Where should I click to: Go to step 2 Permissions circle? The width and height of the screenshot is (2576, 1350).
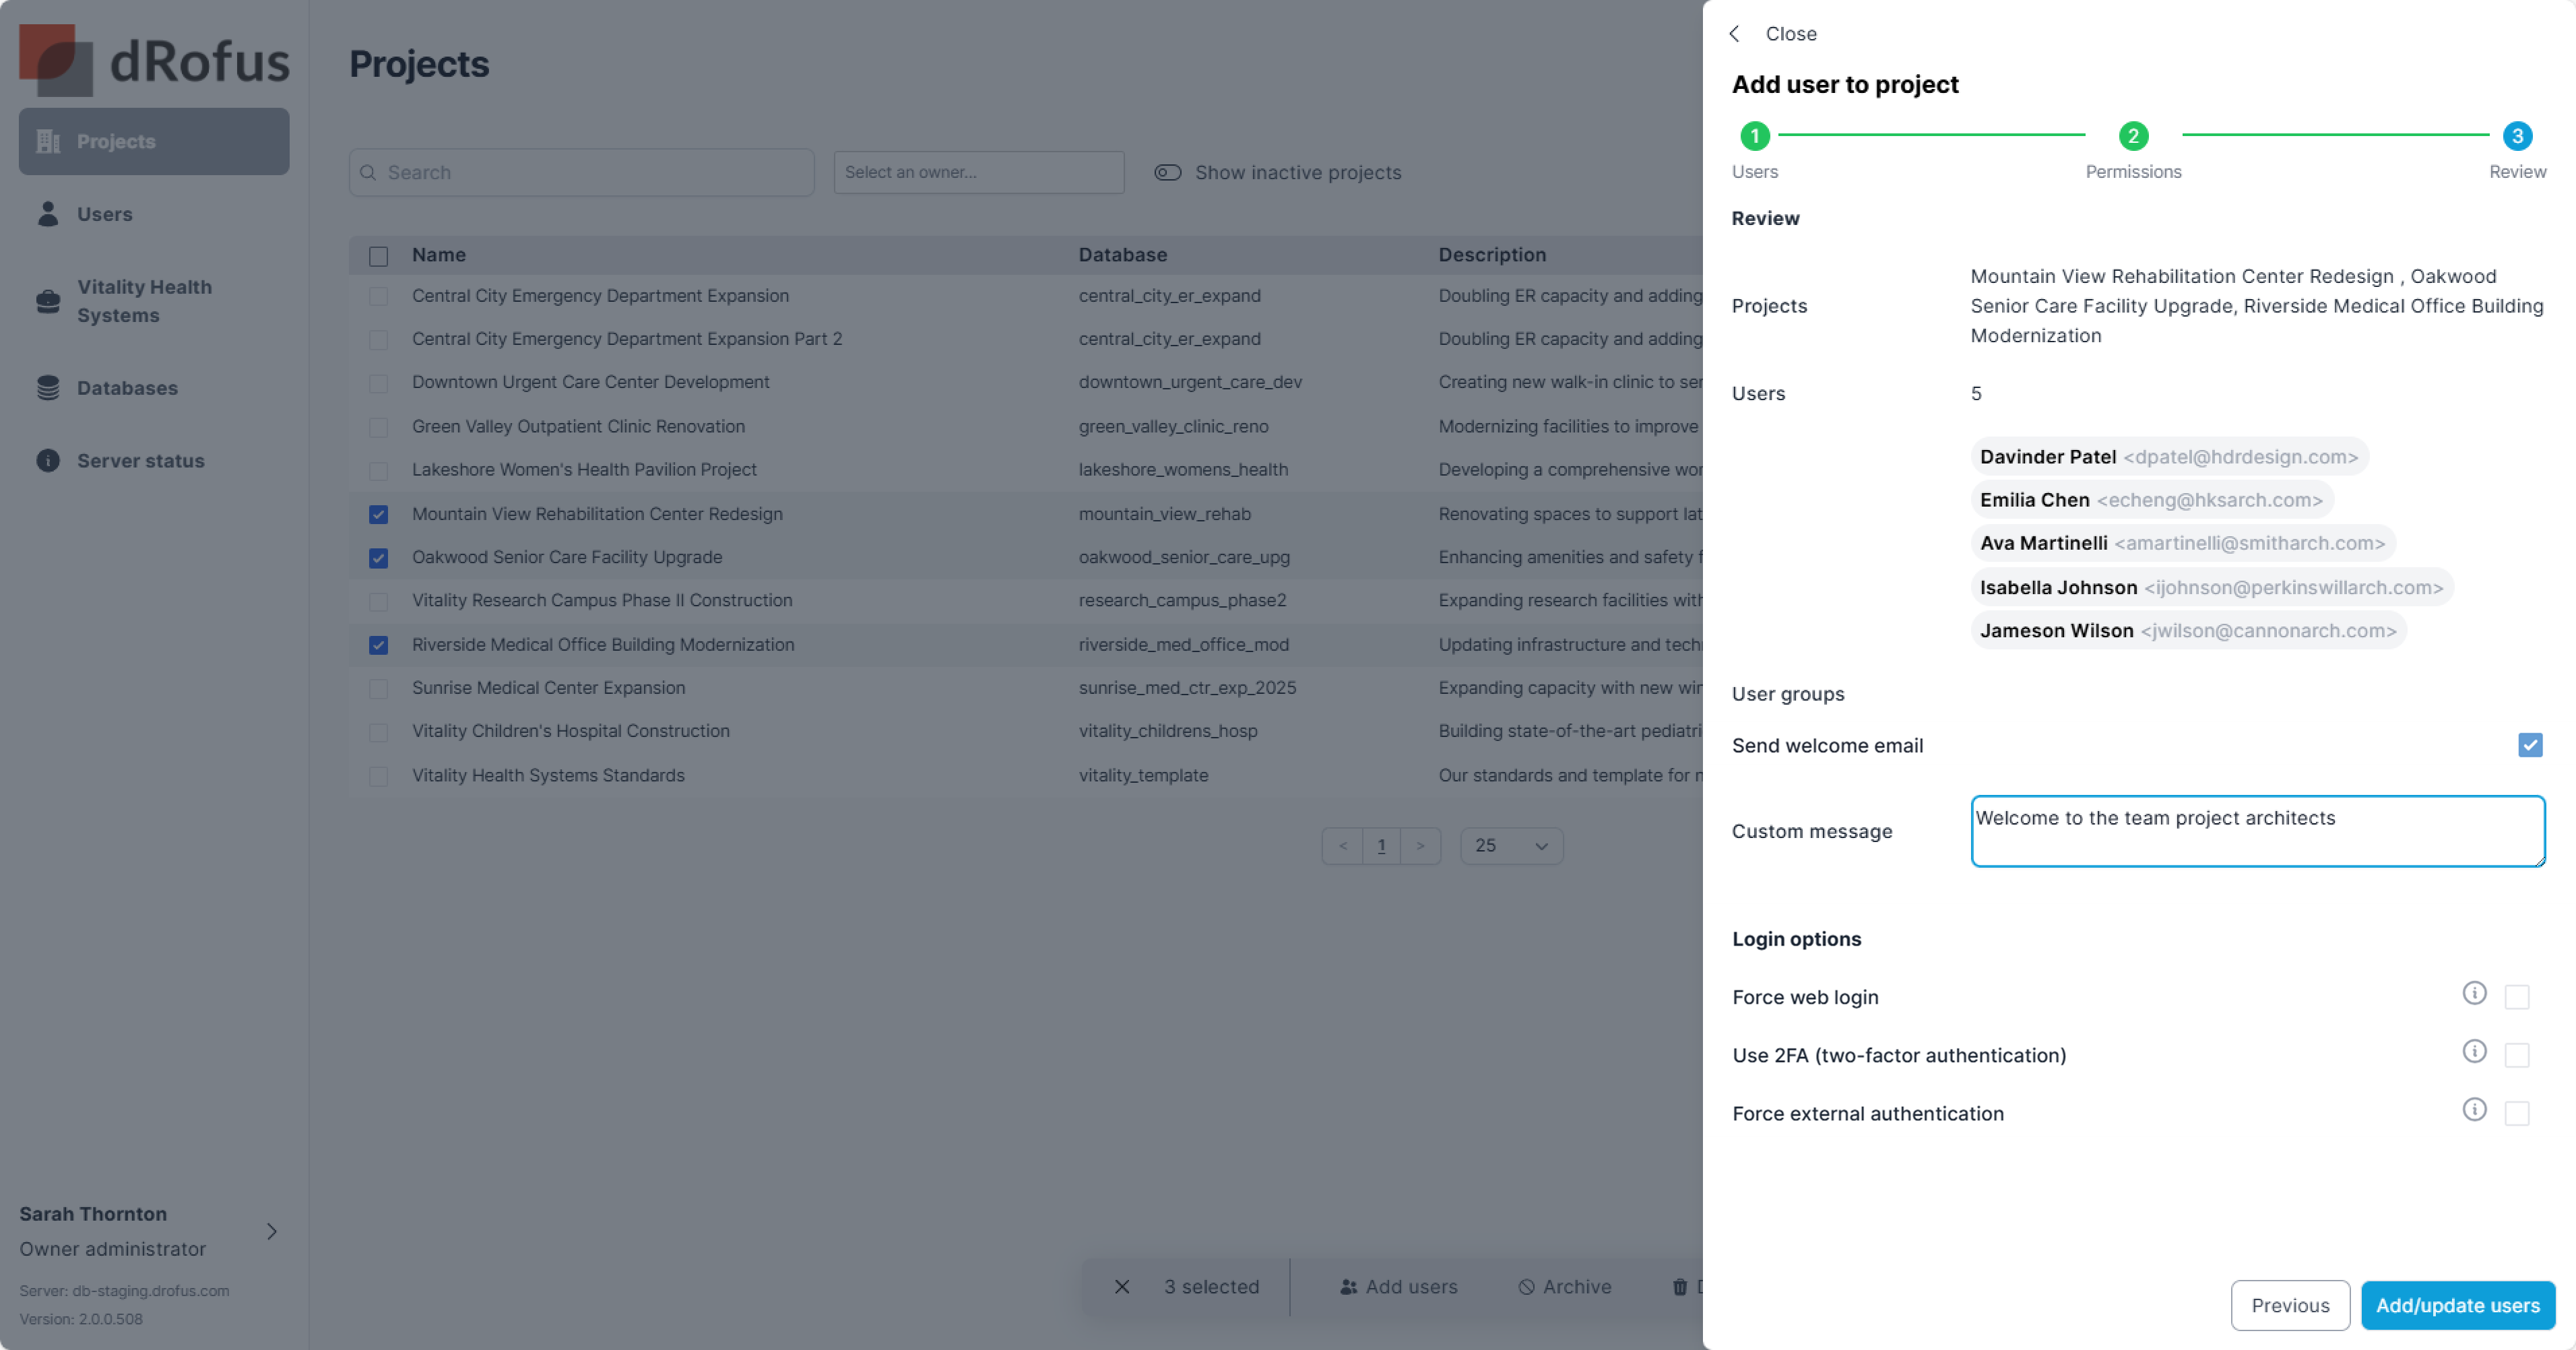(2133, 135)
